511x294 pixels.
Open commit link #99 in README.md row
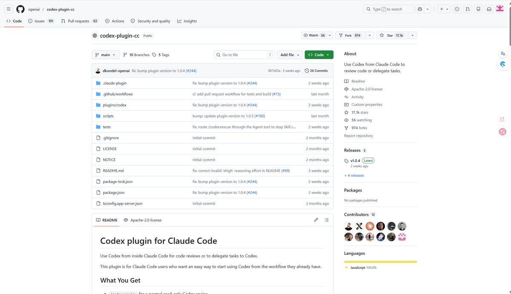285,171
